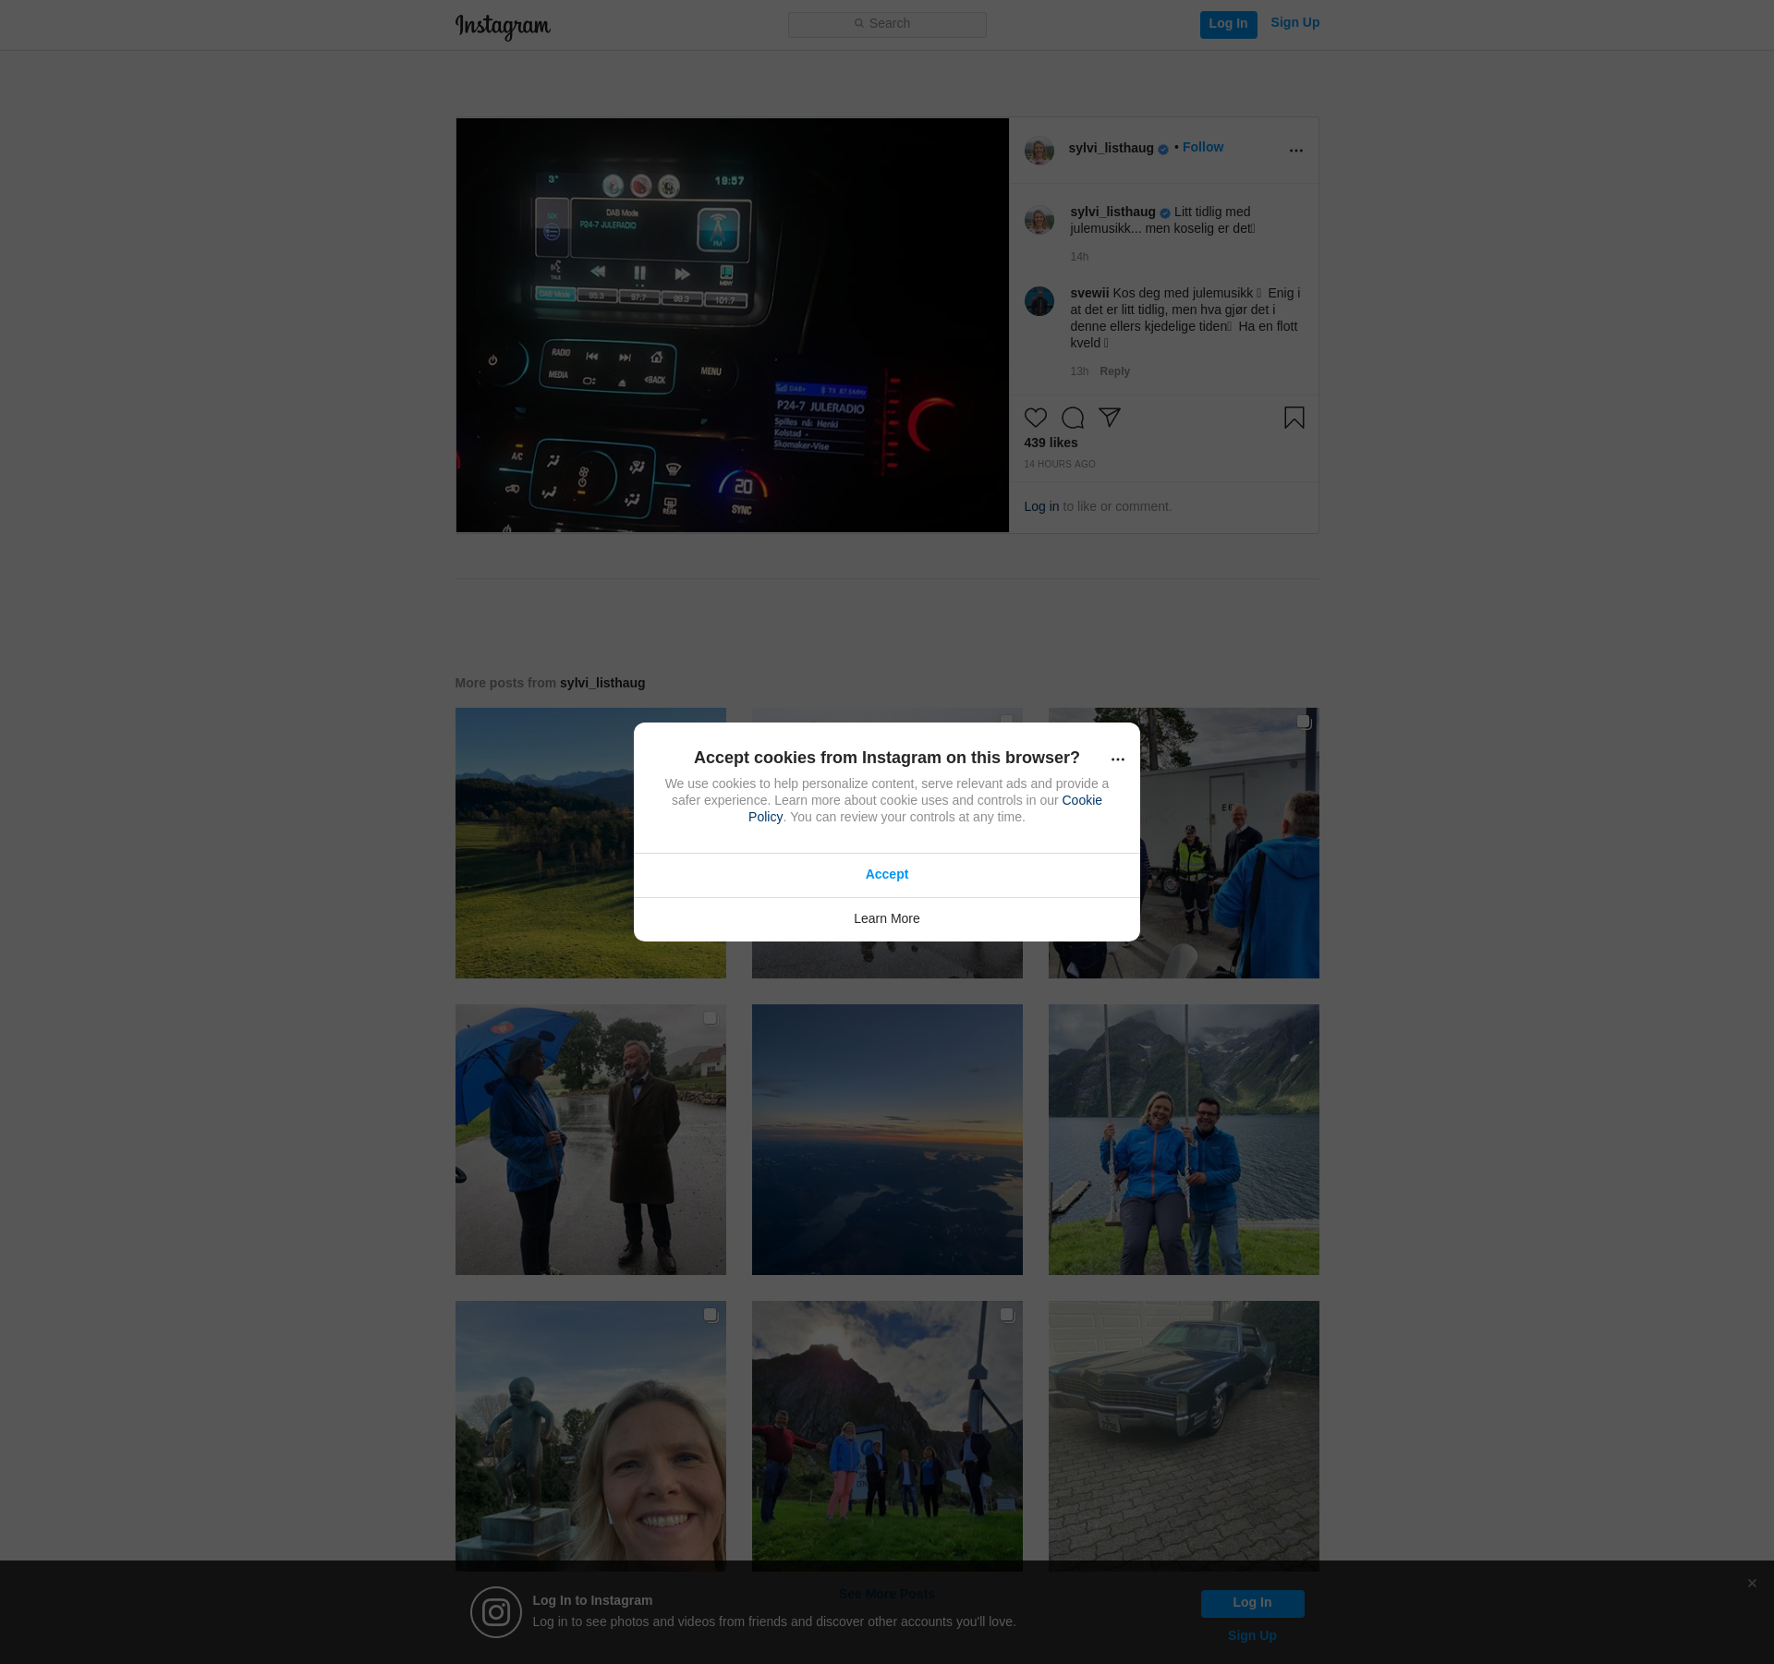This screenshot has height=1664, width=1774.
Task: Open group under mountain thumbnail
Action: (x=887, y=1436)
